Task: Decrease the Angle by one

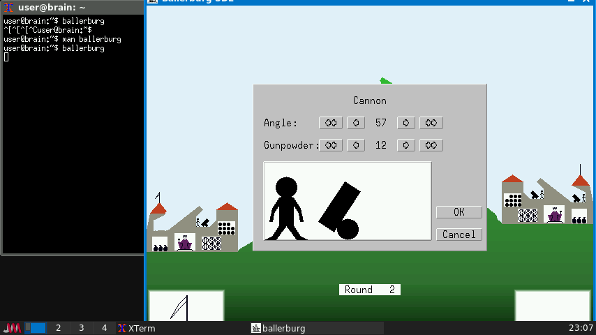Action: [356, 123]
